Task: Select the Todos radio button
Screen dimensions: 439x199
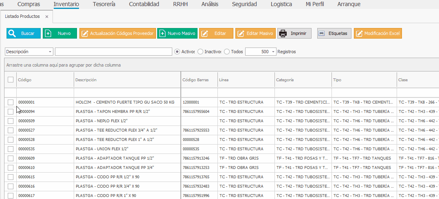Action: point(227,52)
